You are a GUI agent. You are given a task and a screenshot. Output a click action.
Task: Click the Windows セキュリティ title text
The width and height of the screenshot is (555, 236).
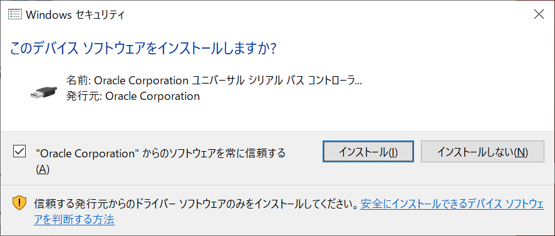(75, 15)
